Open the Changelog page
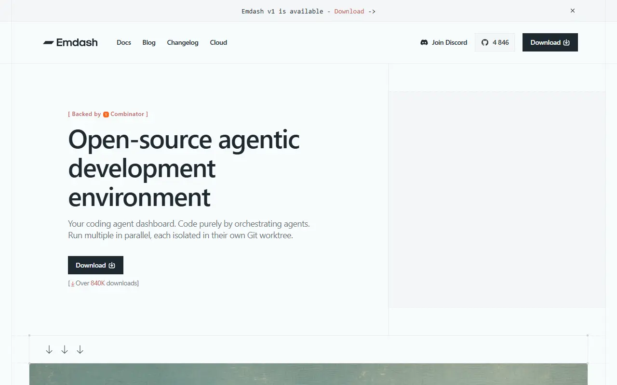The image size is (617, 385). (x=183, y=42)
